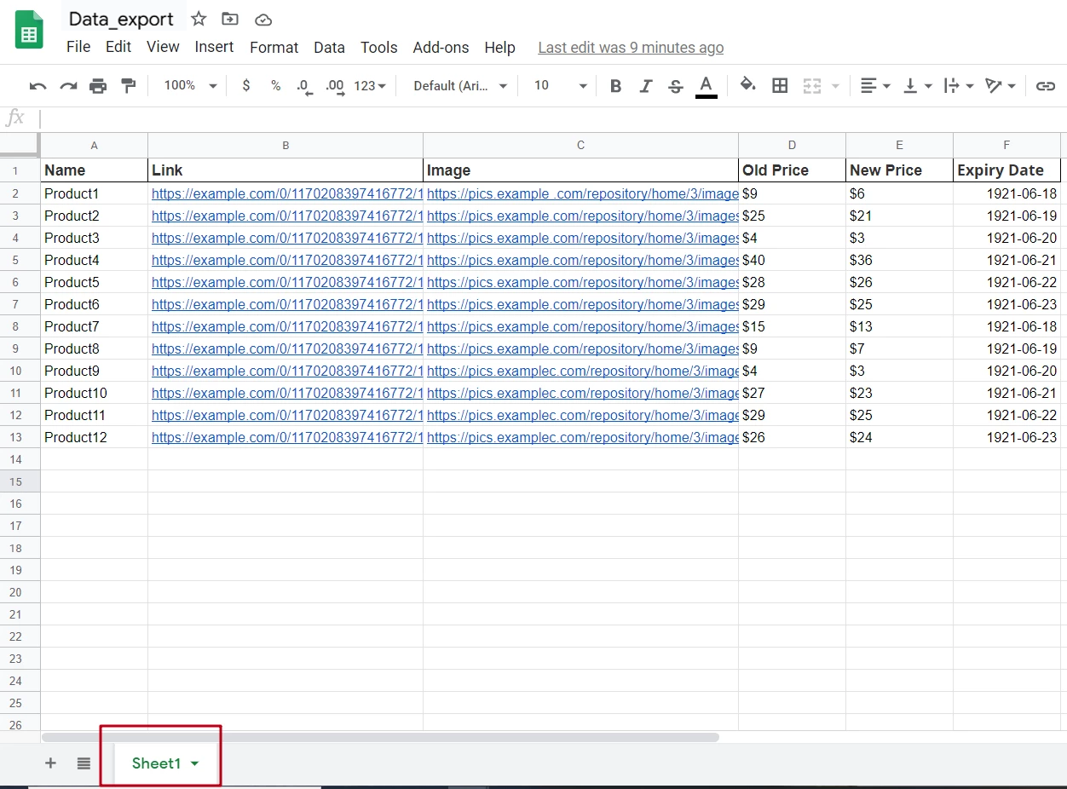
Task: Format as currency with dollar icon
Action: tap(246, 85)
